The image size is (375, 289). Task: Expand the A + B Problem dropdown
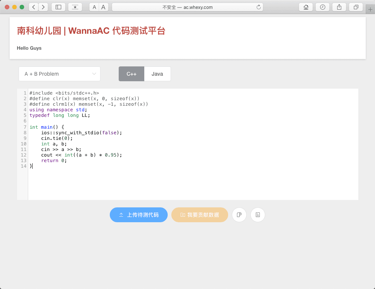(x=59, y=74)
